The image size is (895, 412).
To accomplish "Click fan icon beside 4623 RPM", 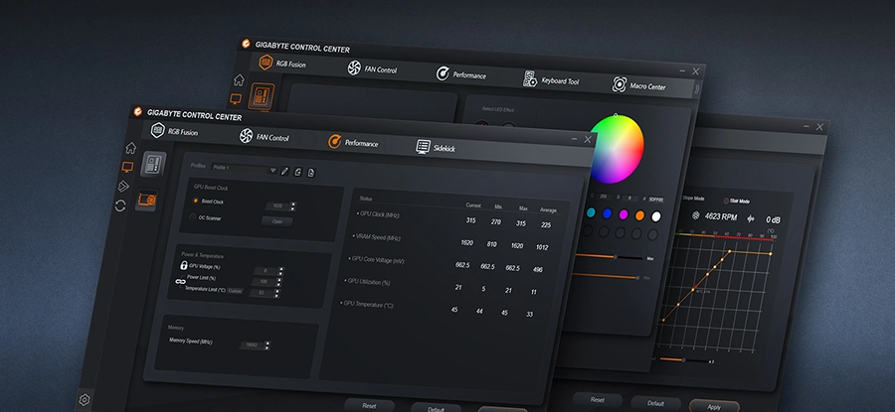I will pos(696,216).
